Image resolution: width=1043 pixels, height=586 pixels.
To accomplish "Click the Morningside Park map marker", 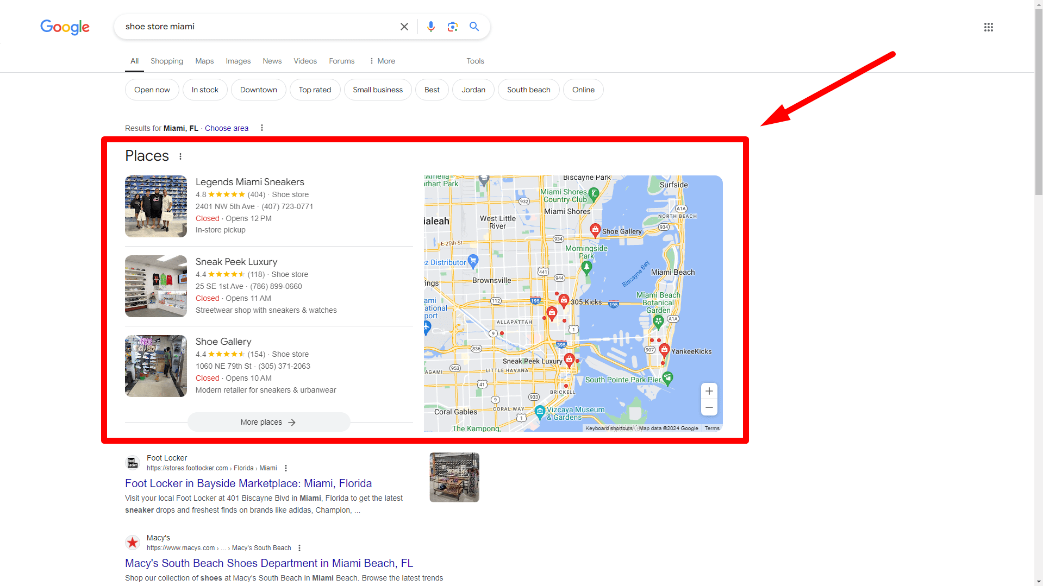I will pyautogui.click(x=586, y=267).
